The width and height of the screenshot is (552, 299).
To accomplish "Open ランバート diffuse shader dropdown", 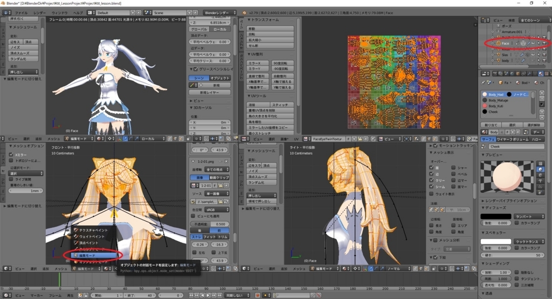I will (x=529, y=217).
